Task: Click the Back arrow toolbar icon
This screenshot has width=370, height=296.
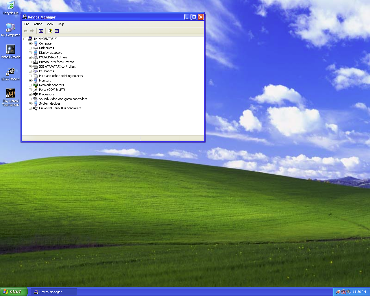Action: 25,31
